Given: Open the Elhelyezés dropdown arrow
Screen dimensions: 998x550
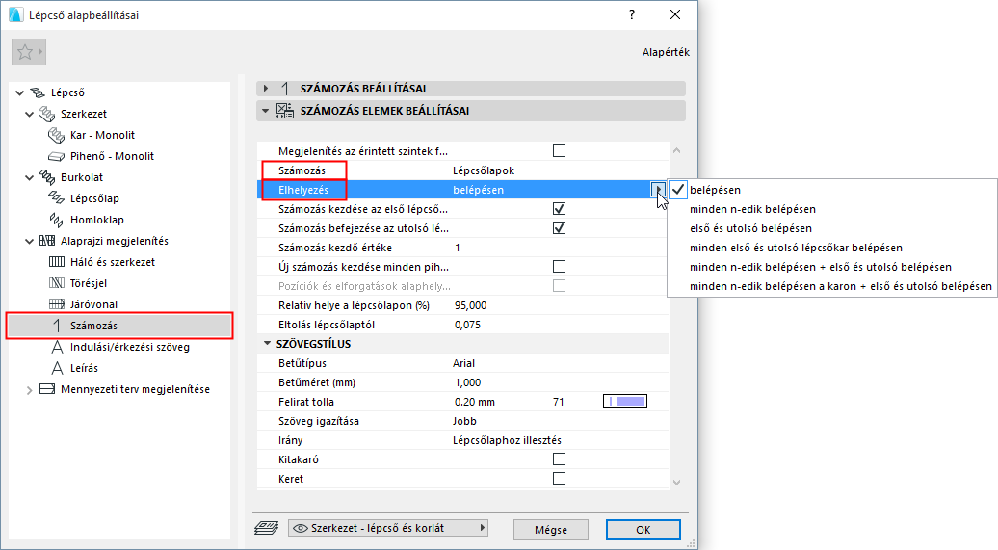Looking at the screenshot, I should (x=658, y=190).
